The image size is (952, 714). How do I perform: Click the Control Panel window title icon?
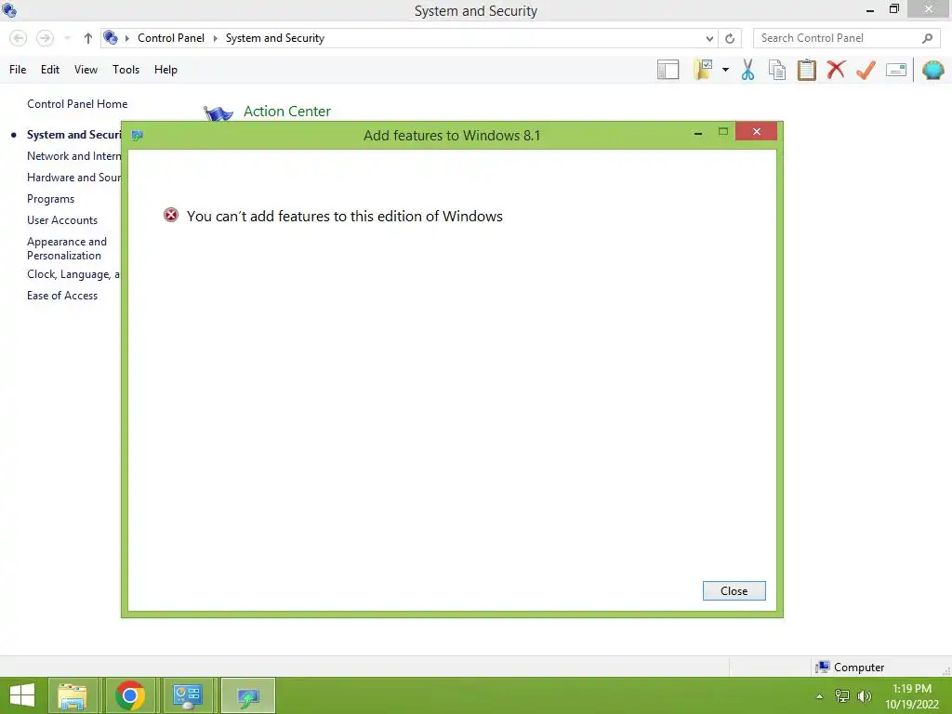pos(9,10)
